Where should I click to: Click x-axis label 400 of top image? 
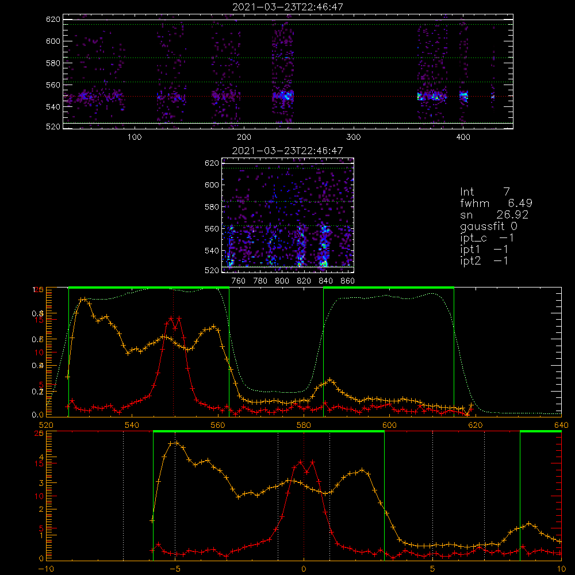coord(463,137)
